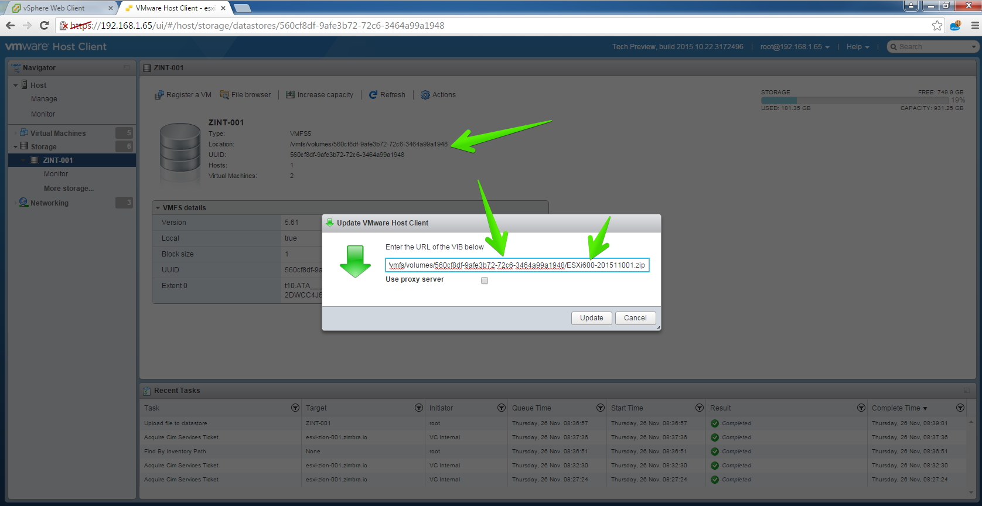Image resolution: width=982 pixels, height=506 pixels.
Task: Close the VMware Host Client browser tab
Action: (x=223, y=8)
